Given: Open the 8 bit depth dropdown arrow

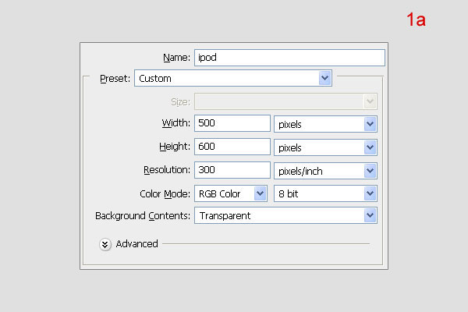Looking at the screenshot, I should (370, 193).
